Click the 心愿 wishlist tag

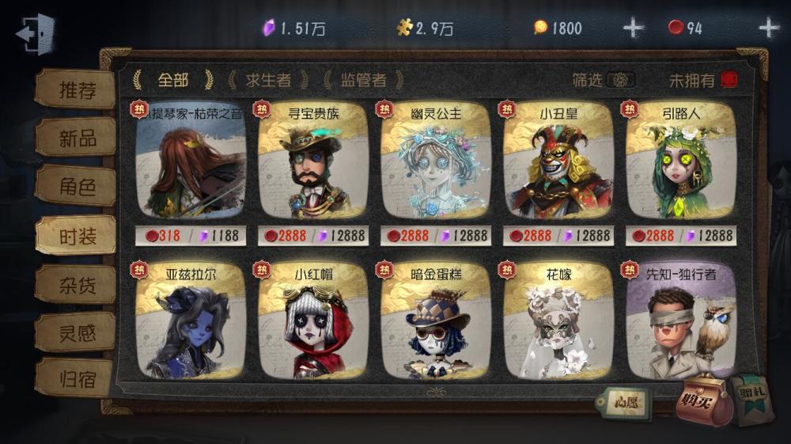coord(625,403)
